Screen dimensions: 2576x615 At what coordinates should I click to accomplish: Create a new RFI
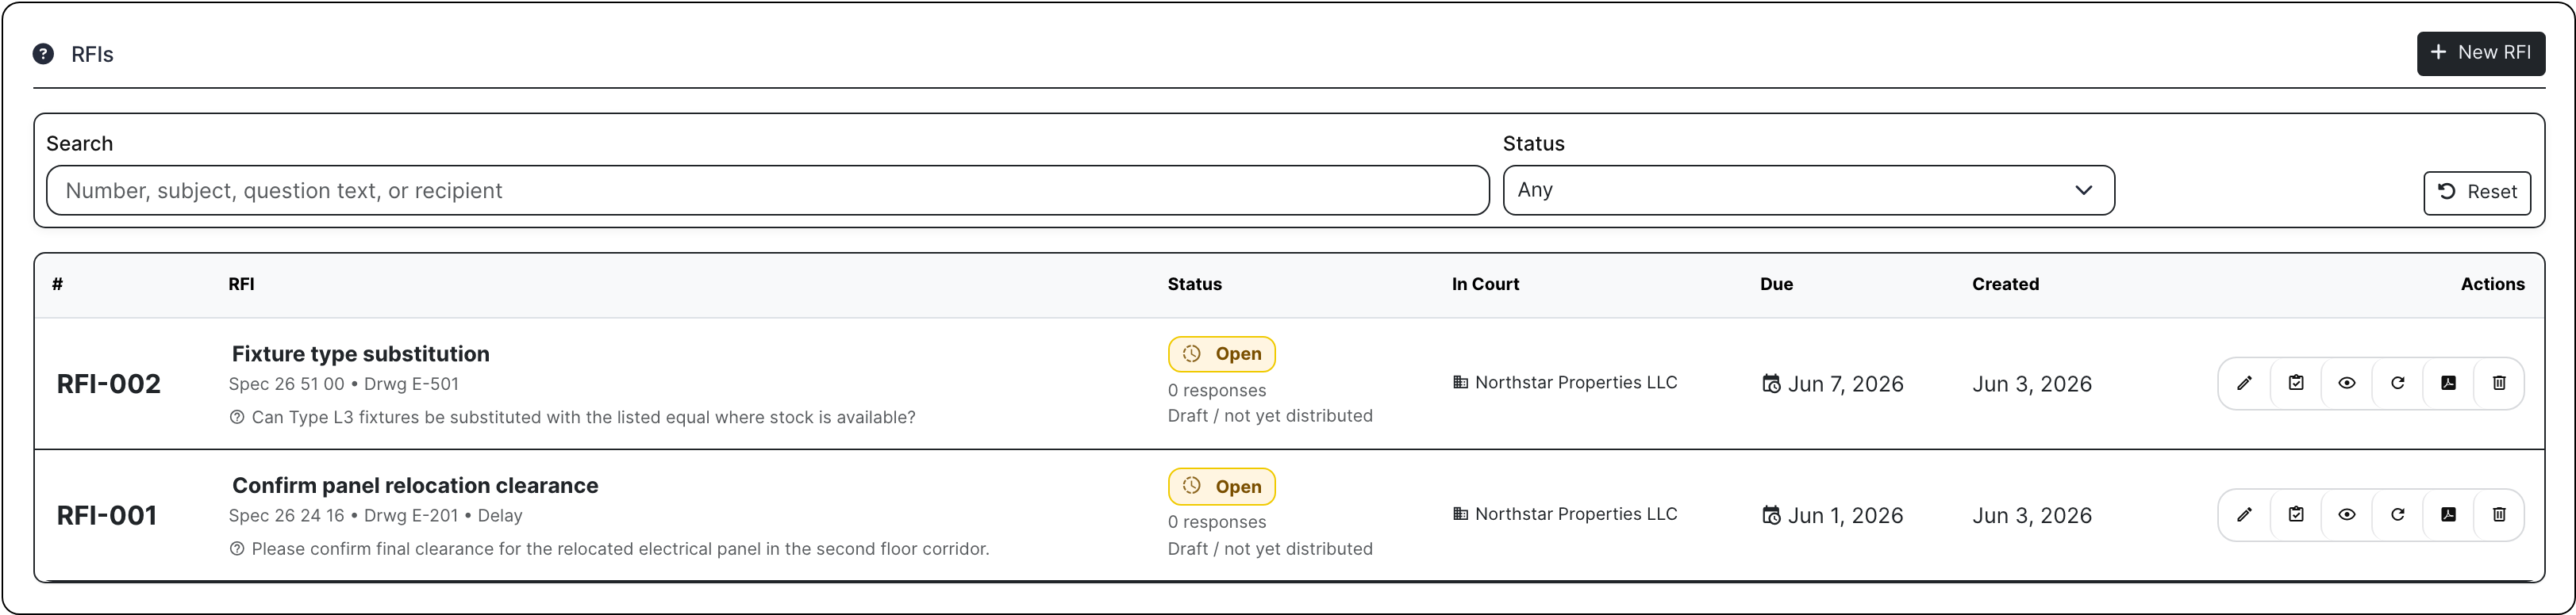point(2480,53)
